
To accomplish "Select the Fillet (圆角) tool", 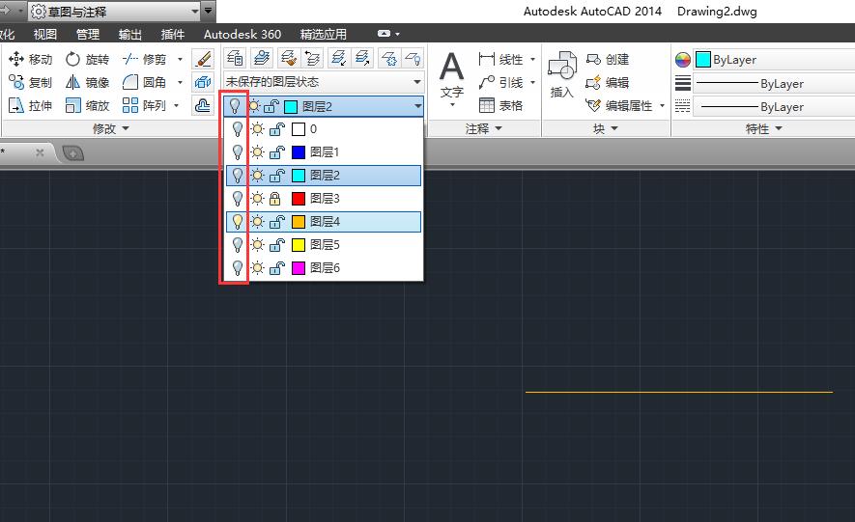I will pos(144,82).
